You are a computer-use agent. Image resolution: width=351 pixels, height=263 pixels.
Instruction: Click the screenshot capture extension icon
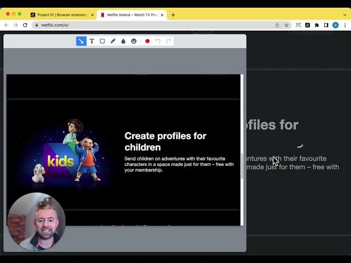point(298,25)
